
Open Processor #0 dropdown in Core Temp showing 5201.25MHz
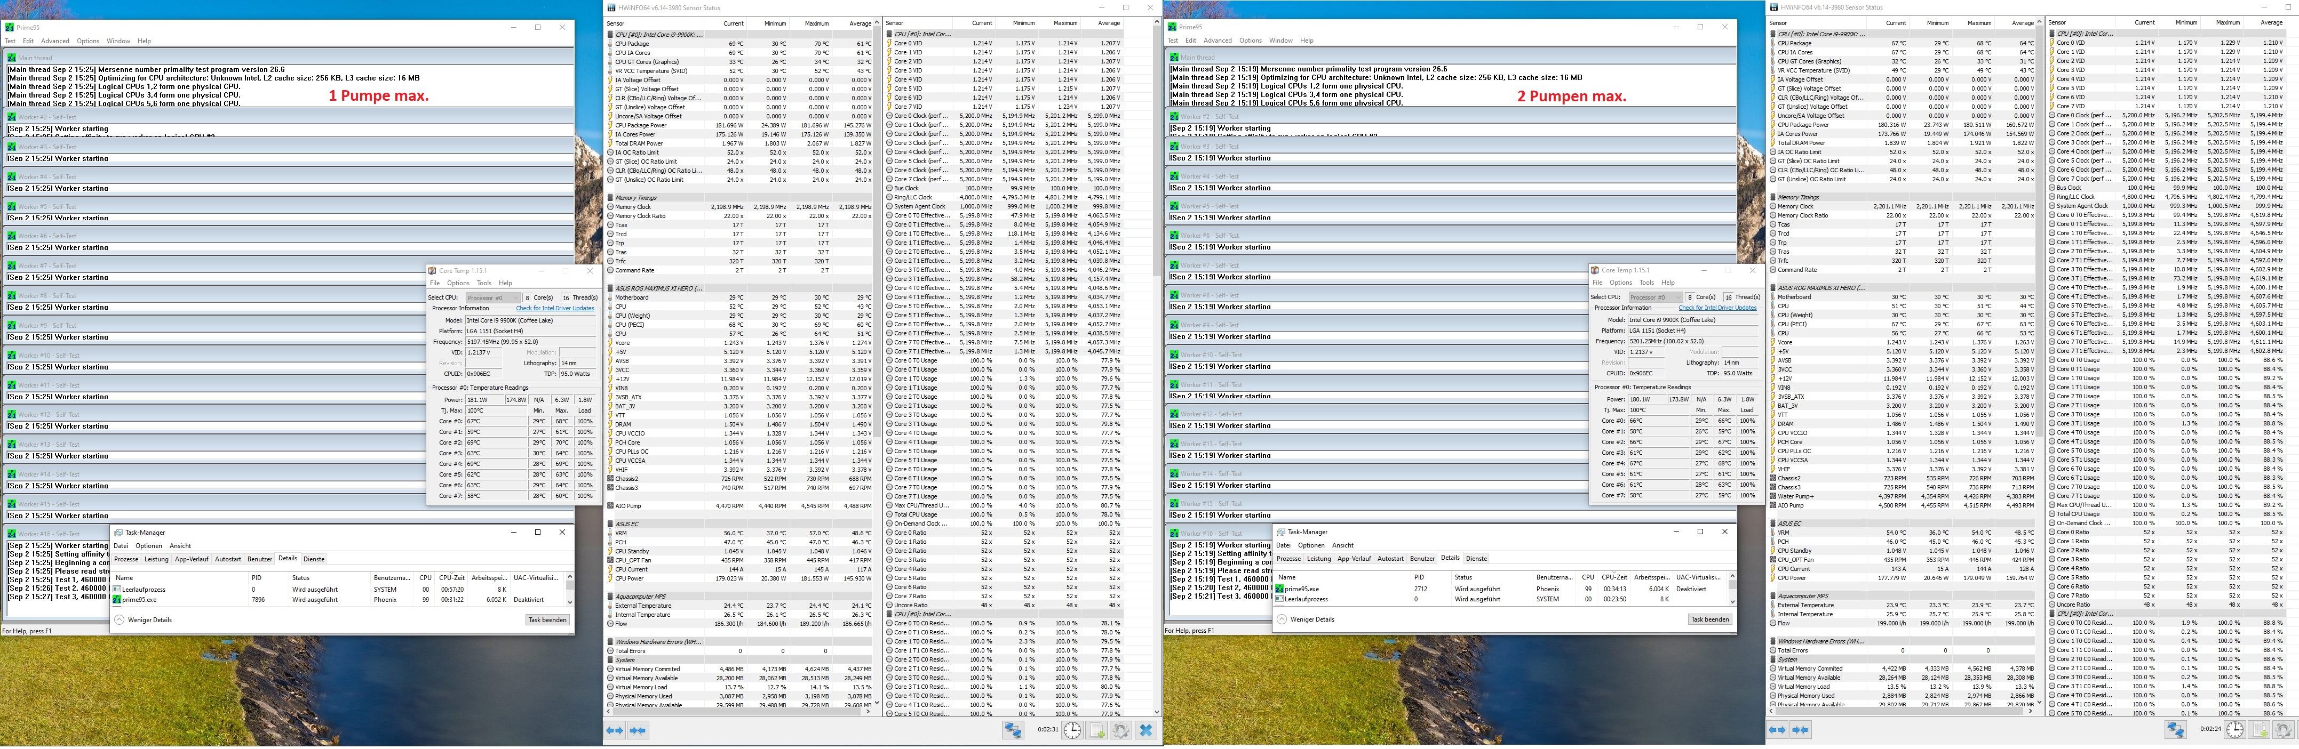pyautogui.click(x=1656, y=297)
